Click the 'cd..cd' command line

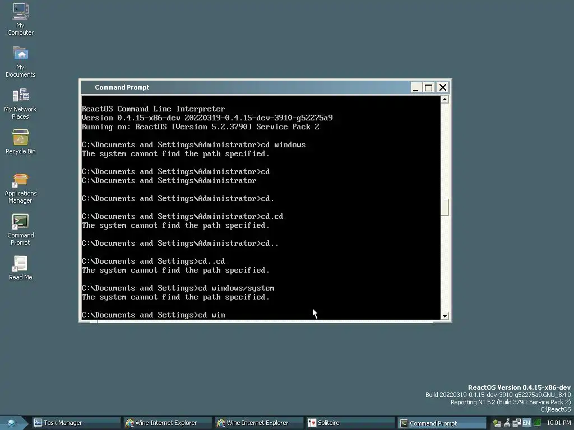tap(154, 261)
